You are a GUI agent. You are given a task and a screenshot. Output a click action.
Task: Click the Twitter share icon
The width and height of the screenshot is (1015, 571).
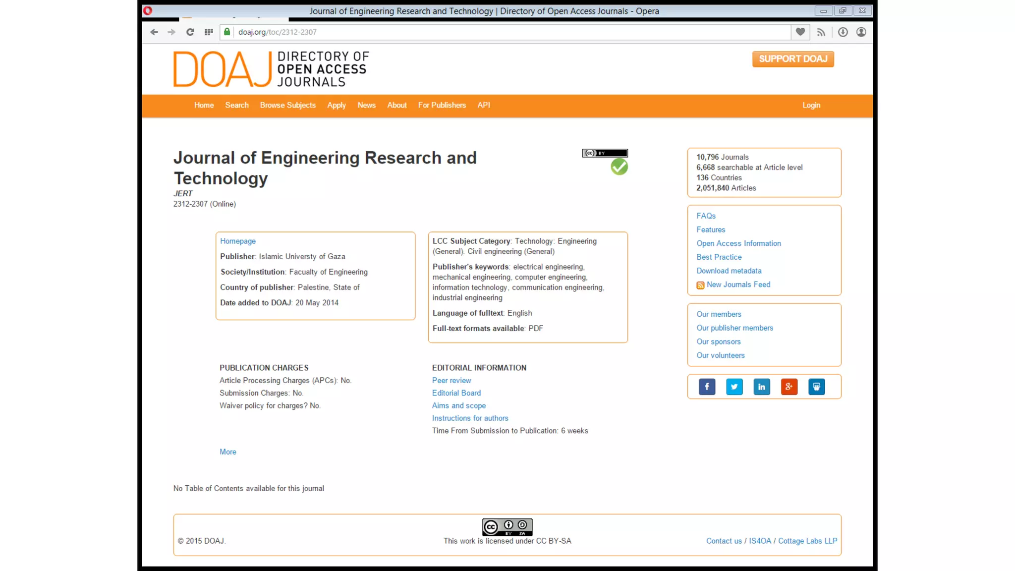[x=734, y=387]
